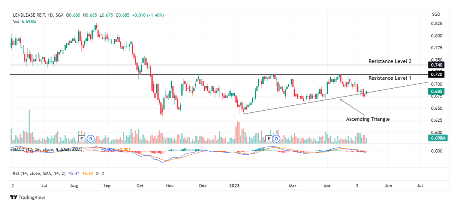Image resolution: width=472 pixels, height=206 pixels.
Task: Click the 0.625 price axis value
Action: [436, 120]
